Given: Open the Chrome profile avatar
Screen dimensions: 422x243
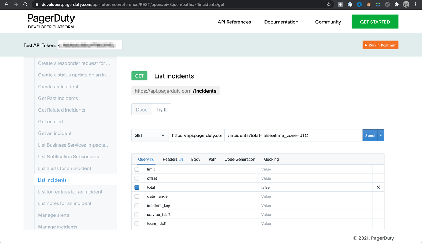Looking at the screenshot, I should pos(406,5).
